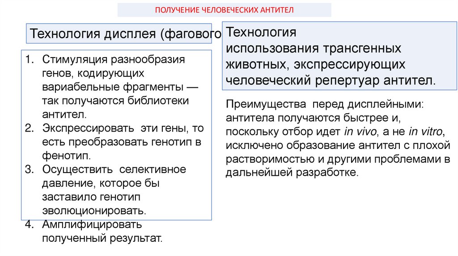Viewport: 458px width, 256px height.
Task: Click the italic text 'in vitro'
Action: [425, 132]
